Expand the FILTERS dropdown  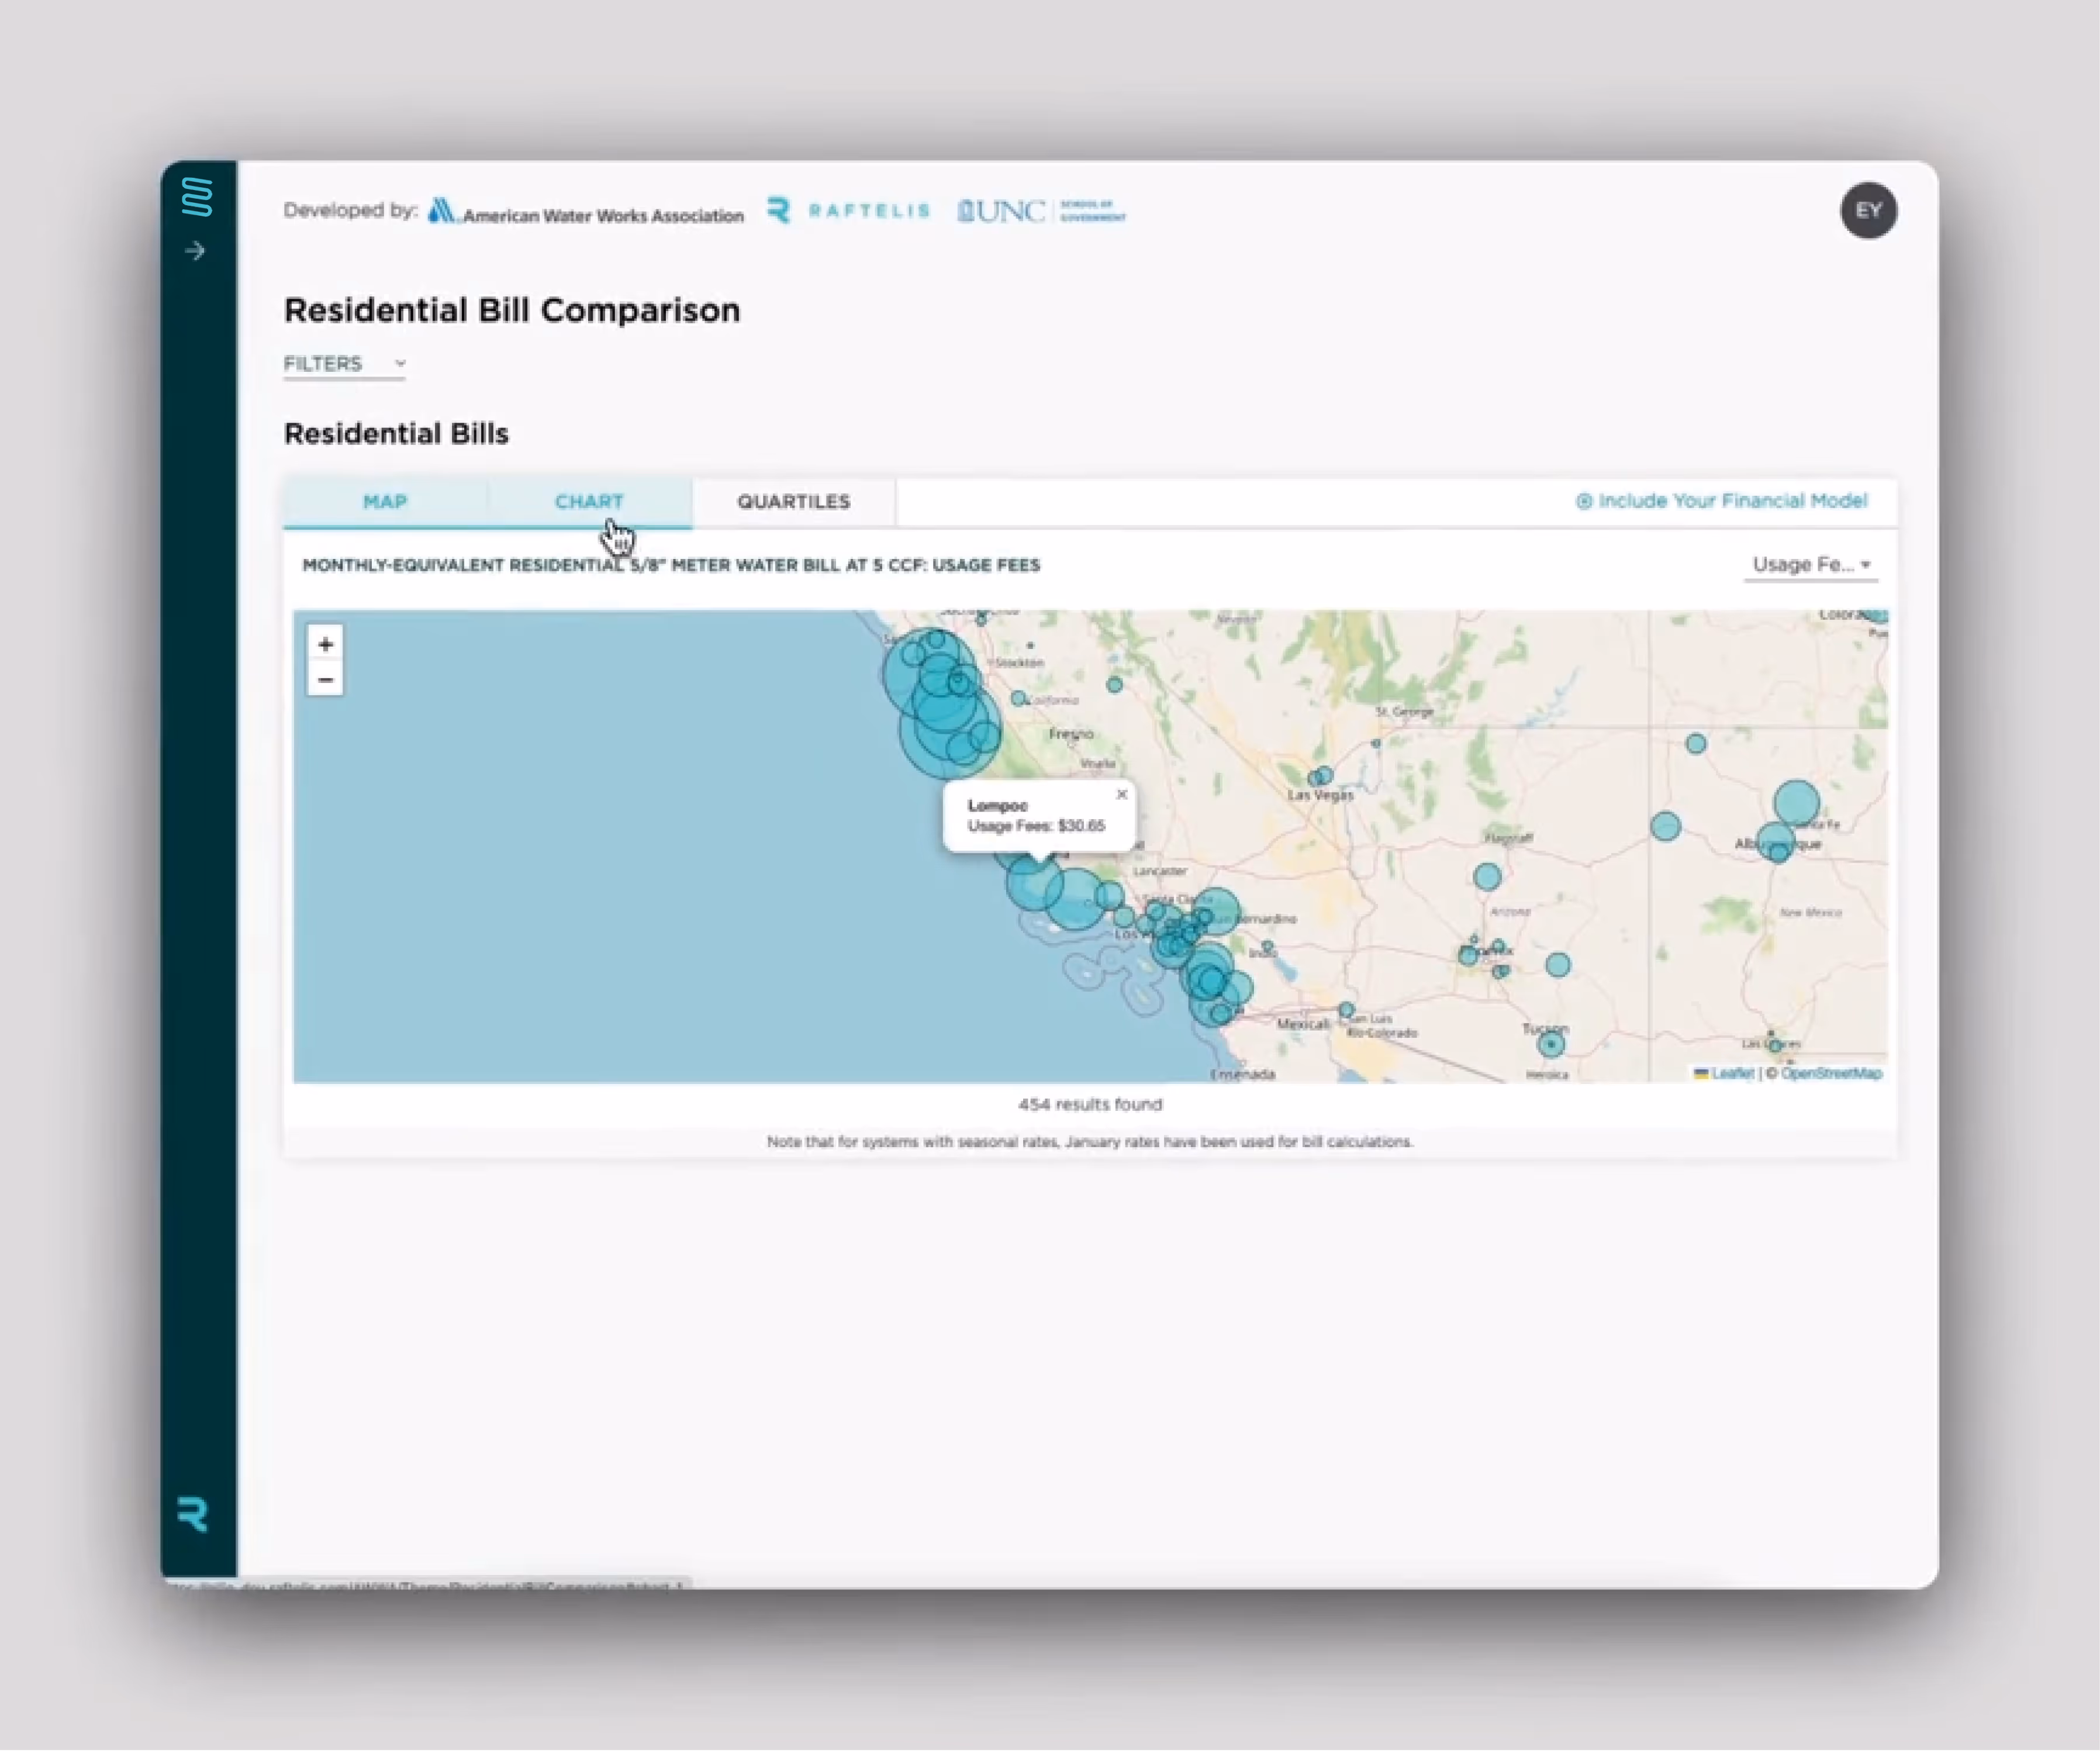click(344, 364)
